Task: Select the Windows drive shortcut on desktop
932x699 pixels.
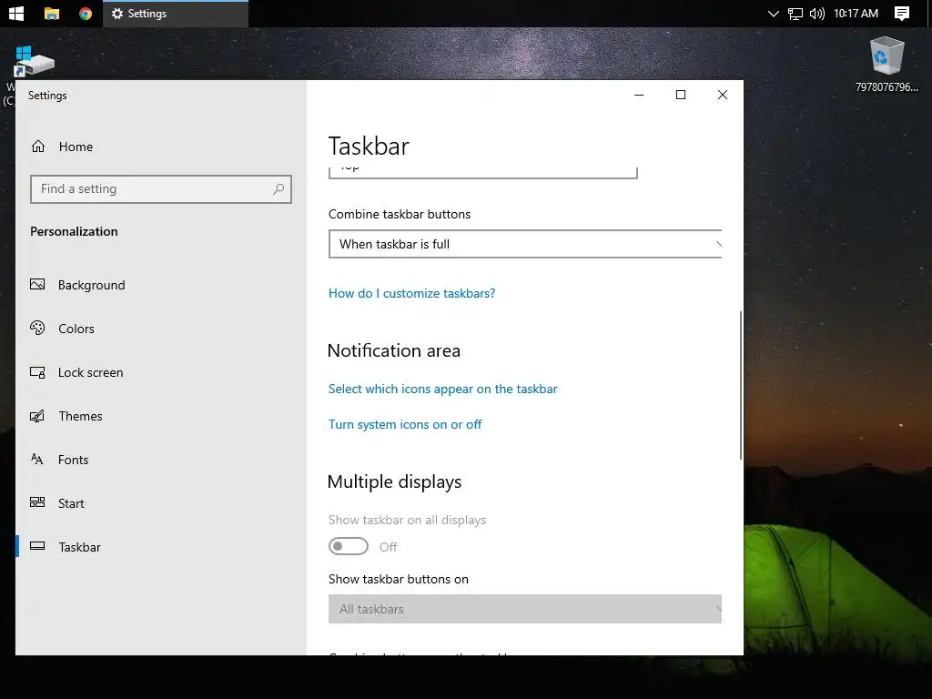Action: point(34,63)
